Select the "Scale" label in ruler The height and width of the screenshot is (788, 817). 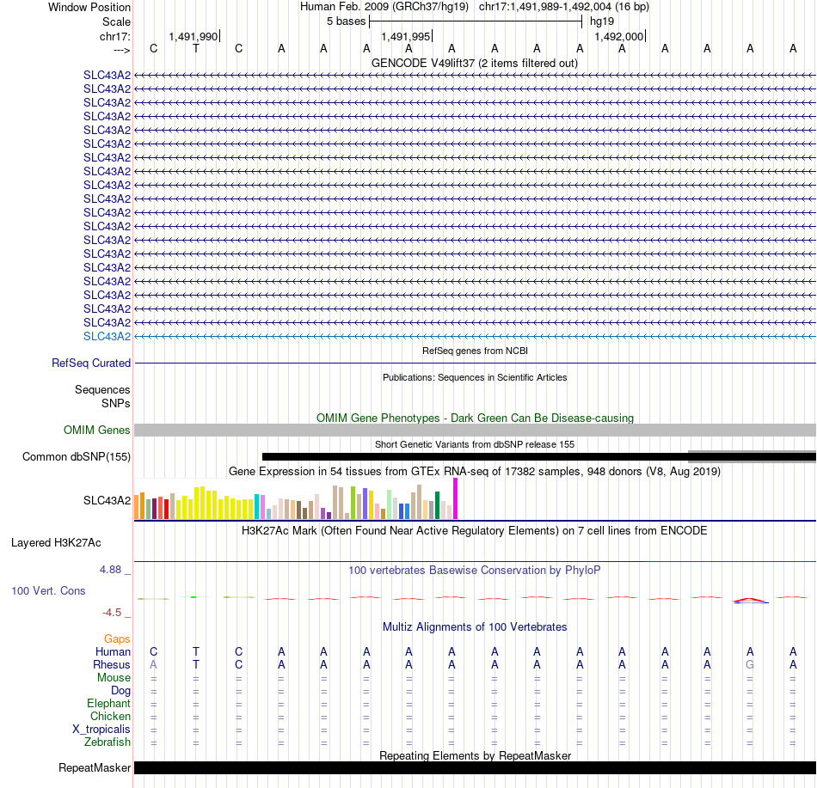[116, 21]
